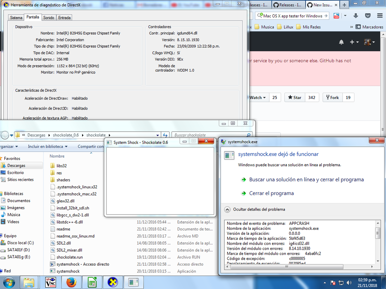The width and height of the screenshot is (386, 289).
Task: Star the GitHub repository
Action: [295, 98]
